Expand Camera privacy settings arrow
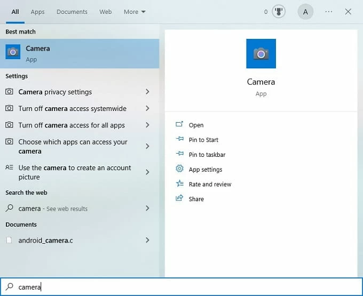 tap(147, 92)
